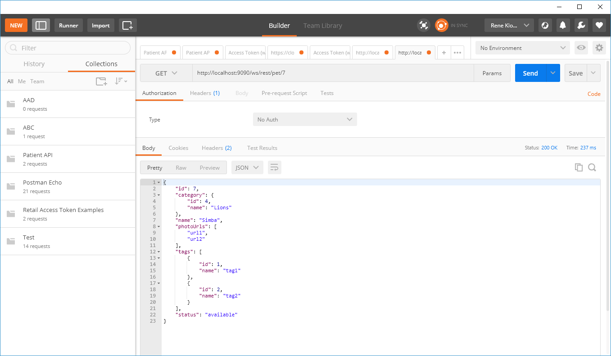Click the wrench settings icon
Viewport: 611px width, 356px height.
tap(581, 25)
